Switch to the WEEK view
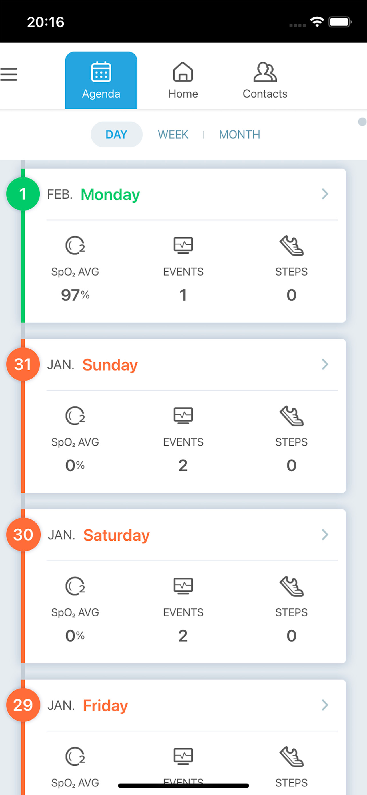 pos(173,135)
